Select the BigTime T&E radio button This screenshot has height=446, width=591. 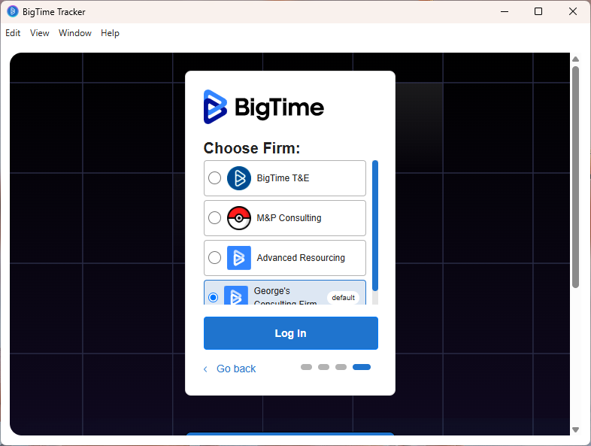[214, 178]
